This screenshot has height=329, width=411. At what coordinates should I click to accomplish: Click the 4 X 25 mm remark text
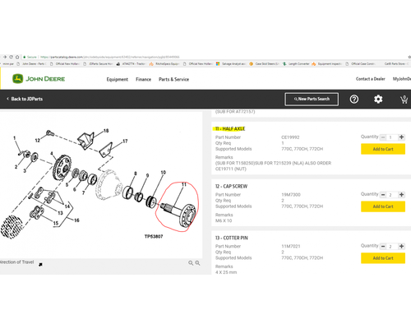(x=226, y=272)
